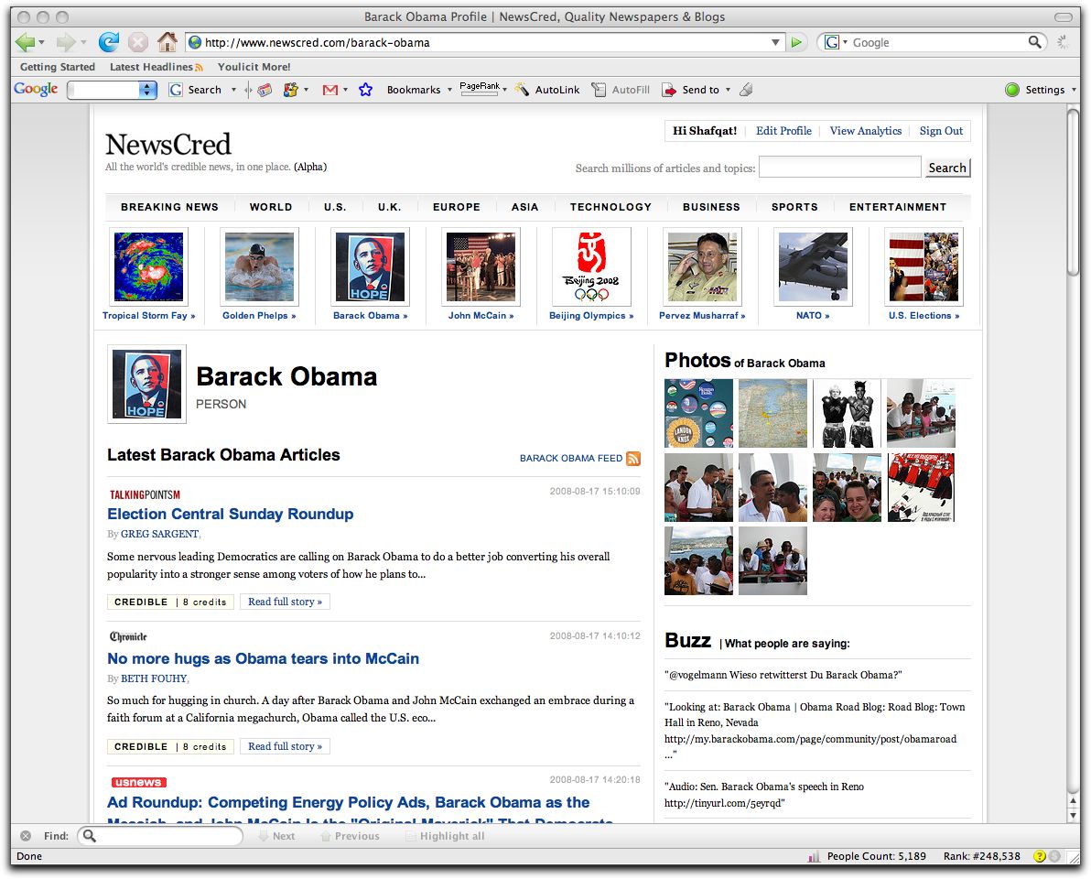Click the search magnifier in Google box

pos(1034,42)
